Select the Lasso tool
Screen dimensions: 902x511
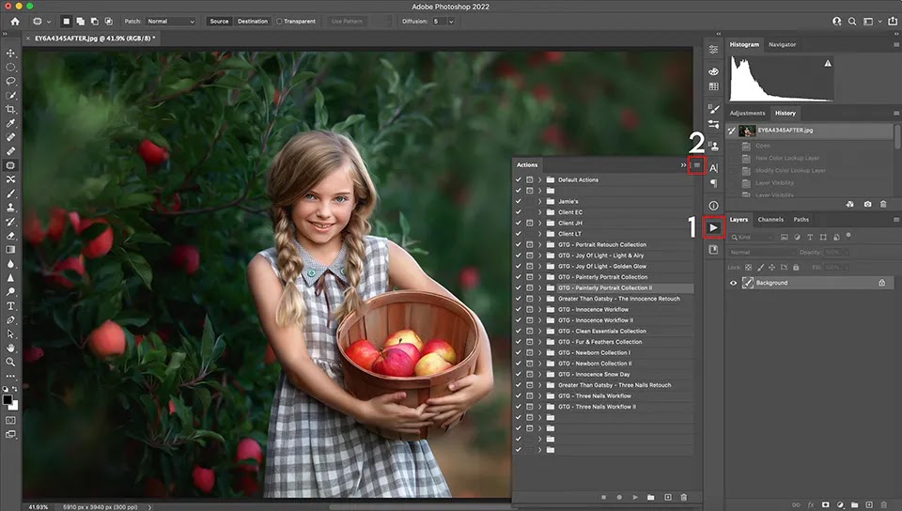click(x=10, y=81)
